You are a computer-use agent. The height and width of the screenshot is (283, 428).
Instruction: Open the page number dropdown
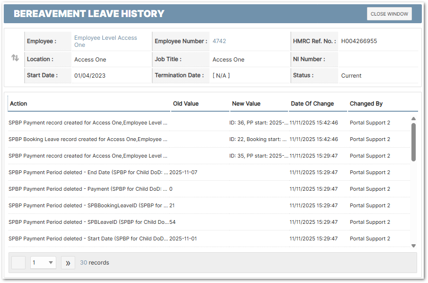43,263
